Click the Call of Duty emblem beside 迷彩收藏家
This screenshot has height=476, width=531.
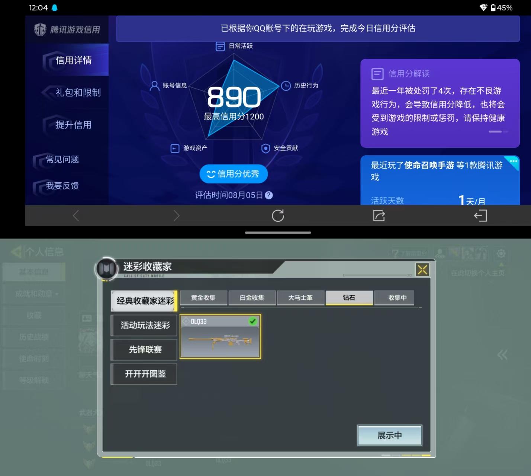click(x=107, y=268)
